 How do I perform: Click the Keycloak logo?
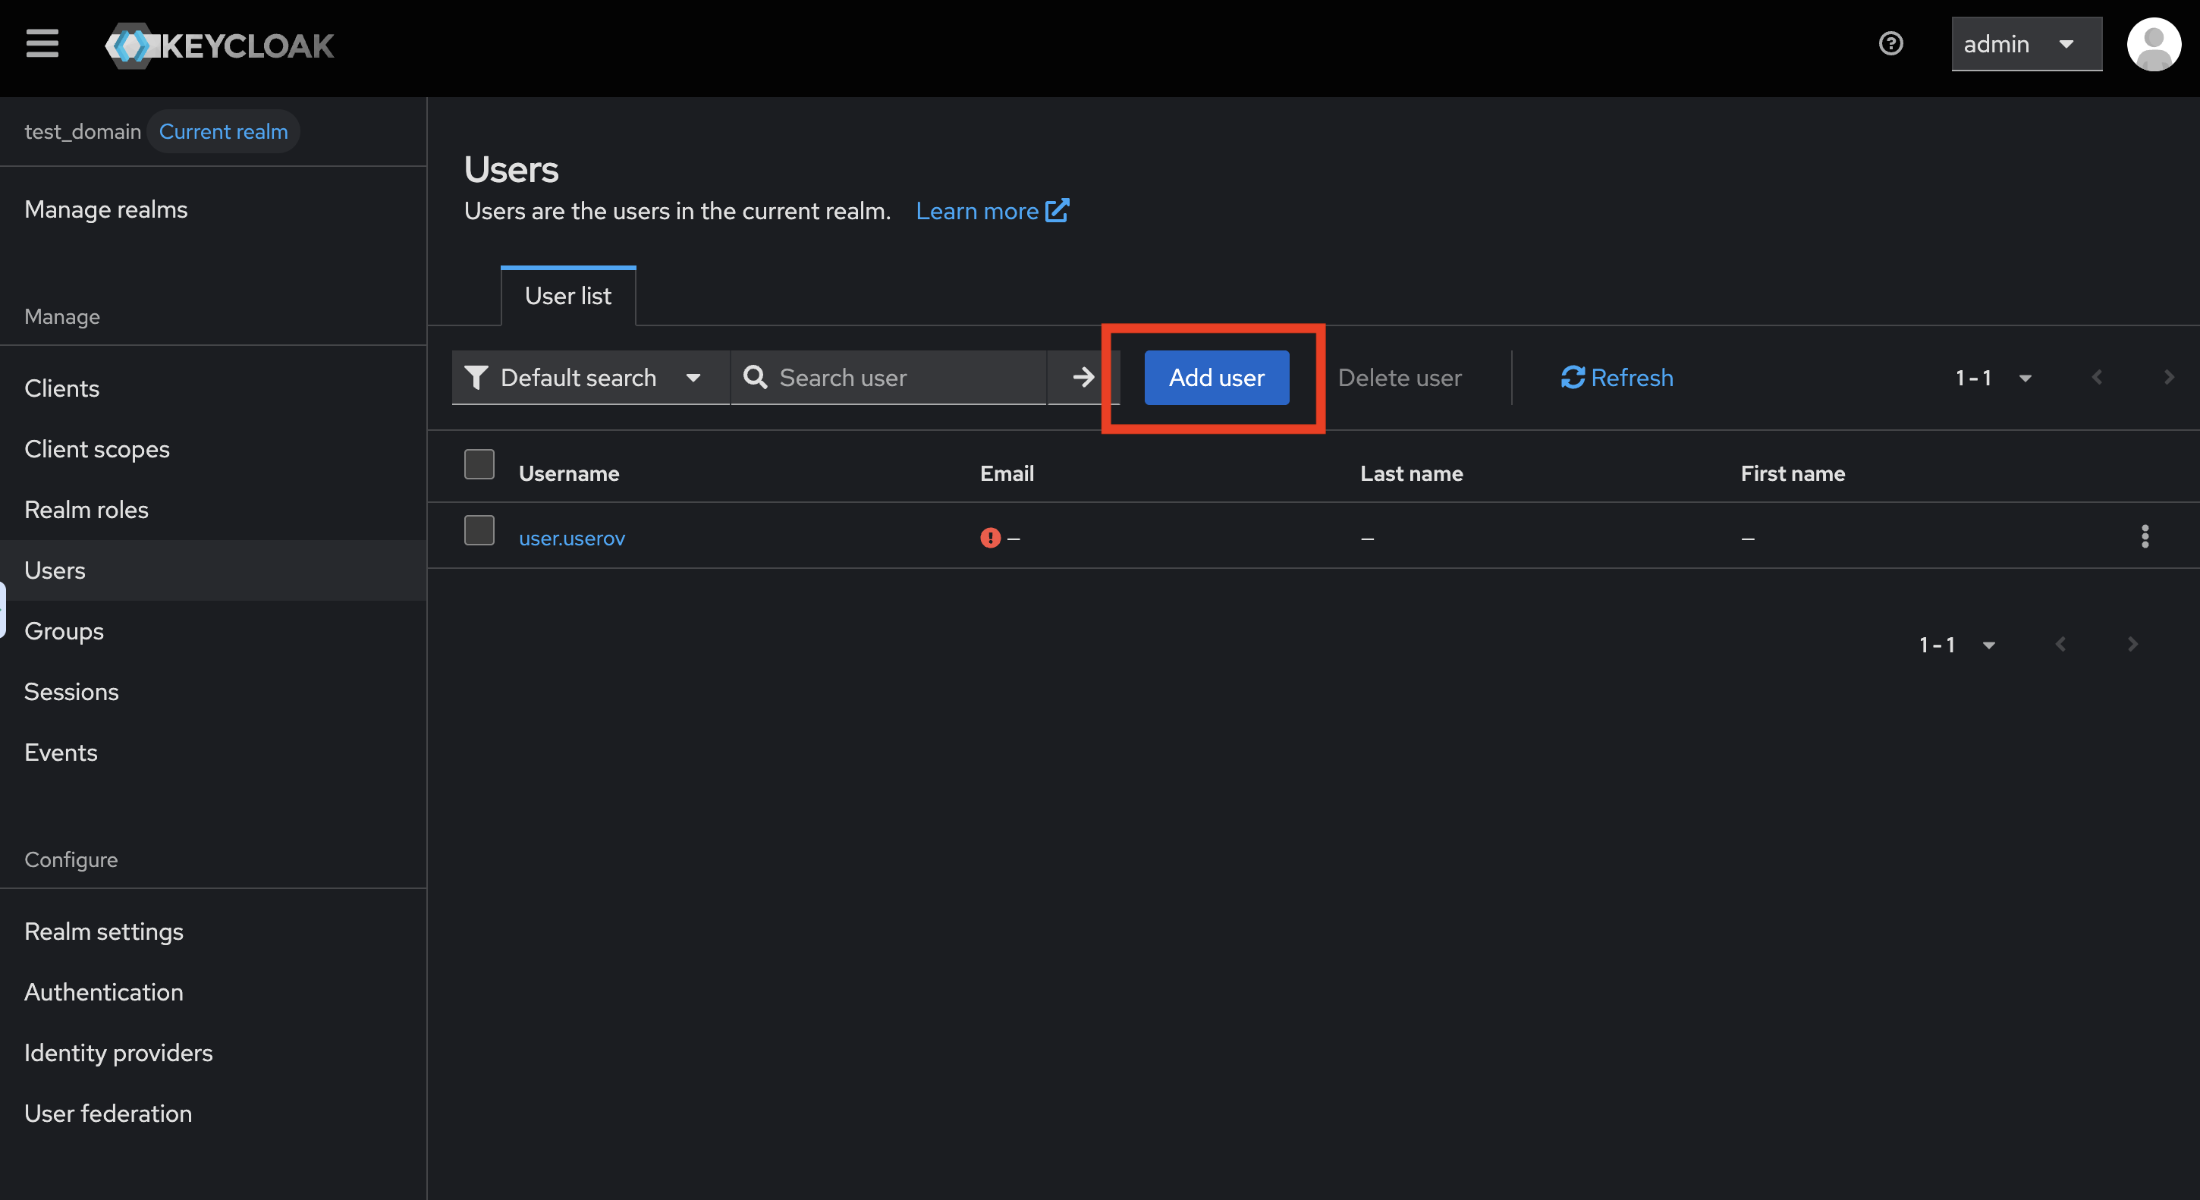tap(219, 46)
